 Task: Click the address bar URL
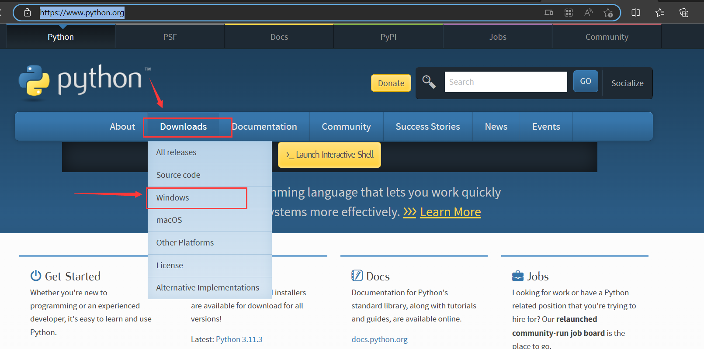pos(82,13)
